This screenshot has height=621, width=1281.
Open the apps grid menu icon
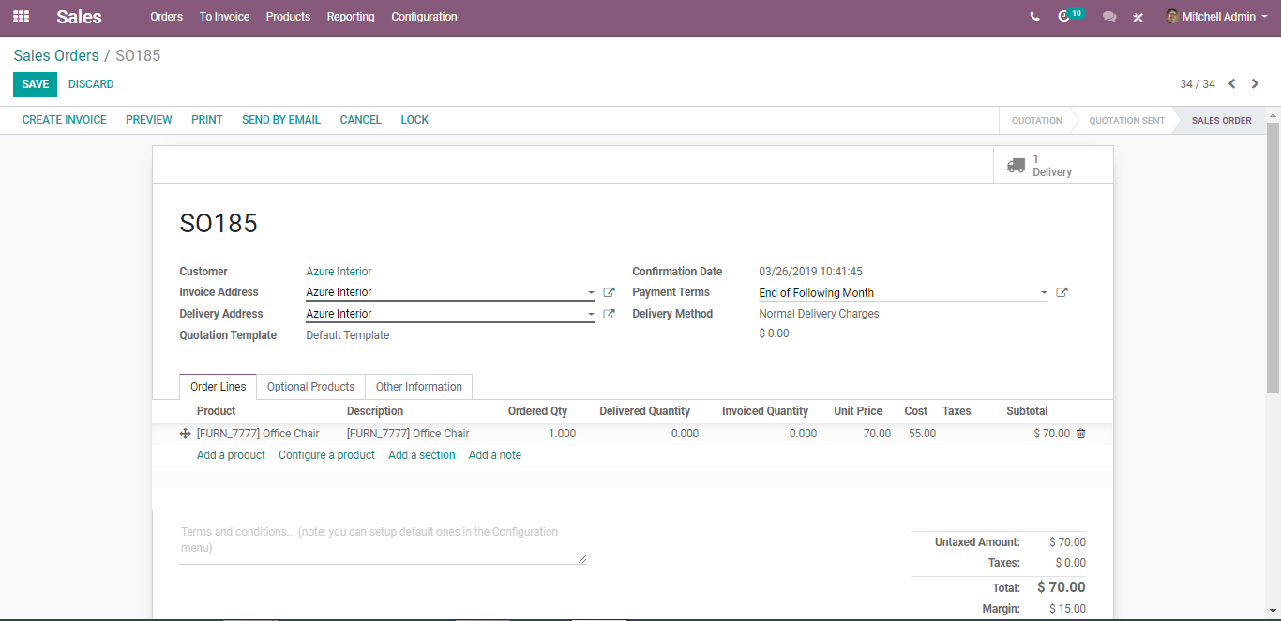click(x=21, y=17)
